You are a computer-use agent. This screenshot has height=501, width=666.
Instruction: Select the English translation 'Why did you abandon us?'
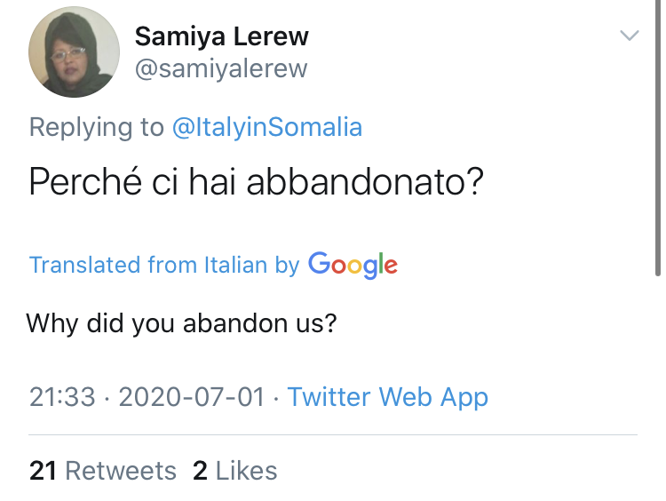pyautogui.click(x=181, y=322)
